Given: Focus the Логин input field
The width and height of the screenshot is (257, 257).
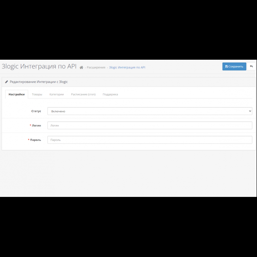Looking at the screenshot, I should tap(149, 125).
